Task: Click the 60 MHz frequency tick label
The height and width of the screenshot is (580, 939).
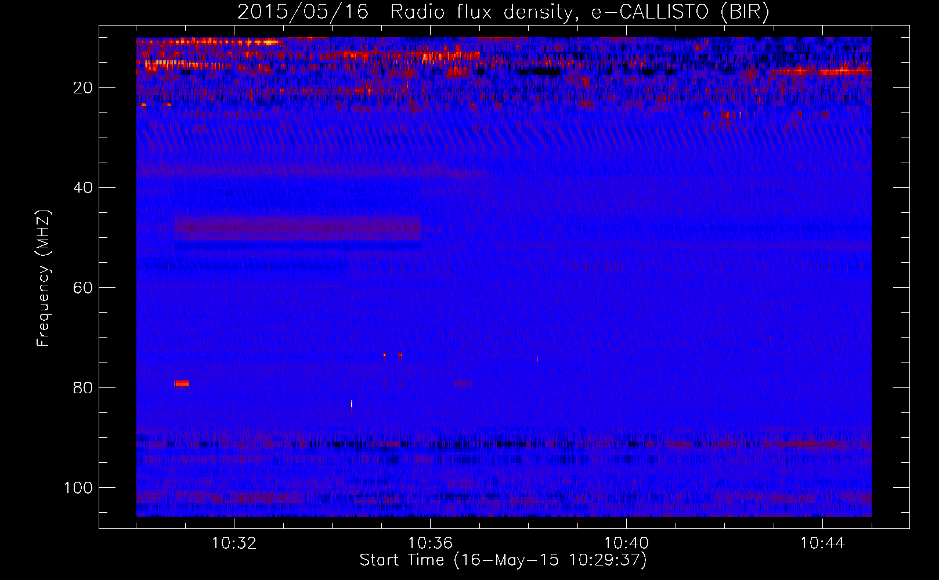Action: (x=84, y=288)
